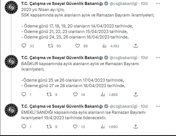Screen dimensions: 176x136
Task: View analytics of the SSK tweet
Action: (x=104, y=46)
